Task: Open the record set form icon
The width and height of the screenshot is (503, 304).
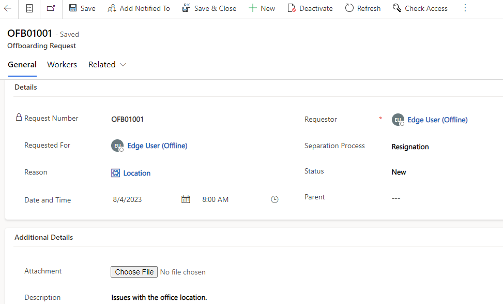Action: (29, 8)
